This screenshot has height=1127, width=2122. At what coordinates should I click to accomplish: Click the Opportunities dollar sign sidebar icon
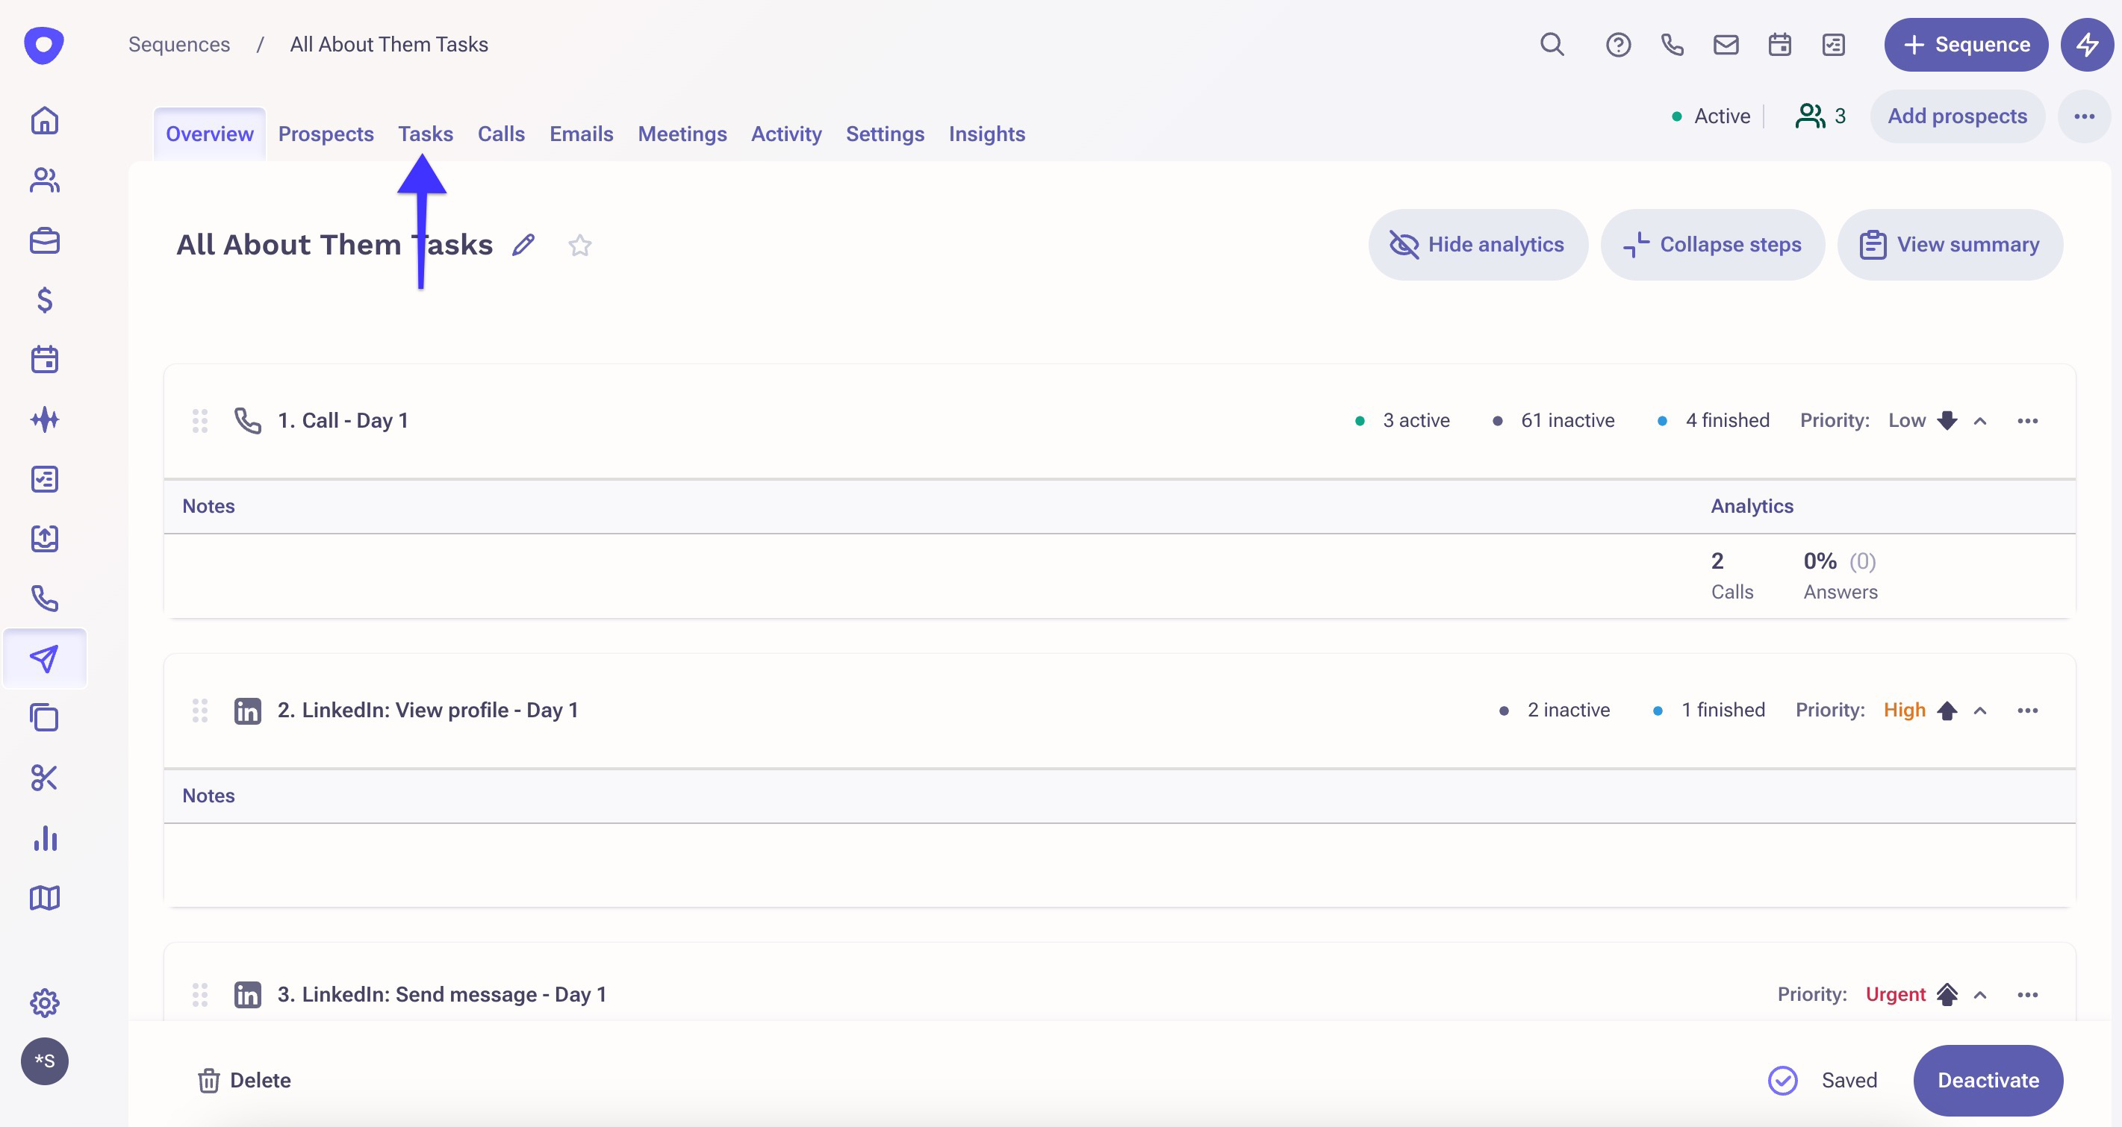(x=45, y=299)
